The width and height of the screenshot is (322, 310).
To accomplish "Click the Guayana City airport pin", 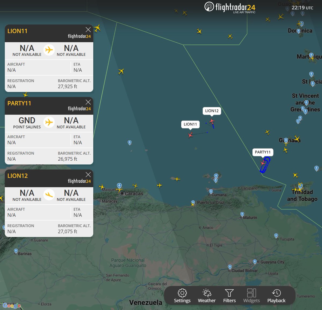I will pyautogui.click(x=255, y=261).
